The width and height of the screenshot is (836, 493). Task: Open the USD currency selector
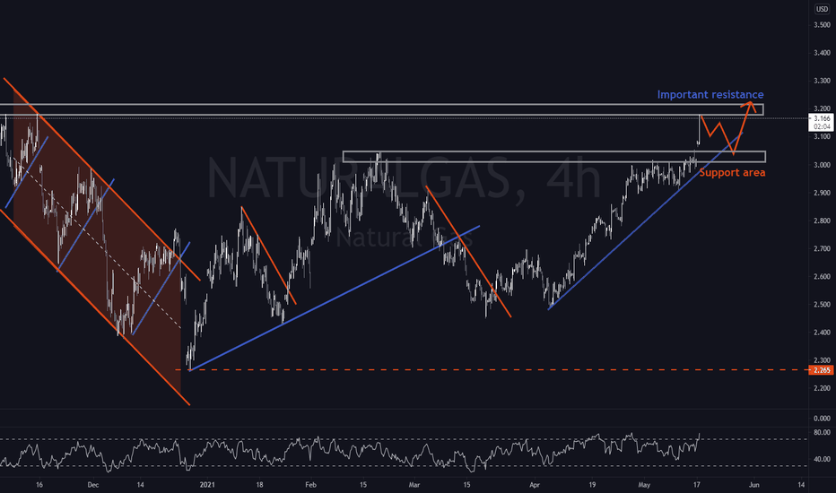tap(822, 9)
